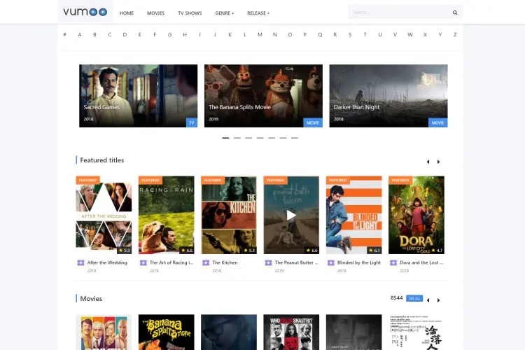Open The Art of Racing poster

[x=167, y=215]
